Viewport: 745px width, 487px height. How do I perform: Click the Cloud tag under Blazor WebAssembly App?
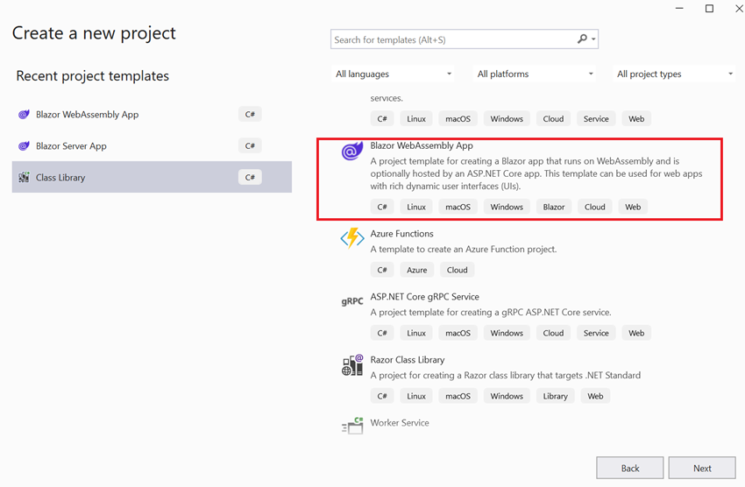coord(594,207)
